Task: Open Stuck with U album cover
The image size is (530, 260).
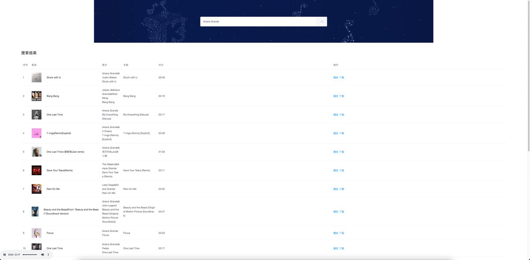Action: coord(37,77)
